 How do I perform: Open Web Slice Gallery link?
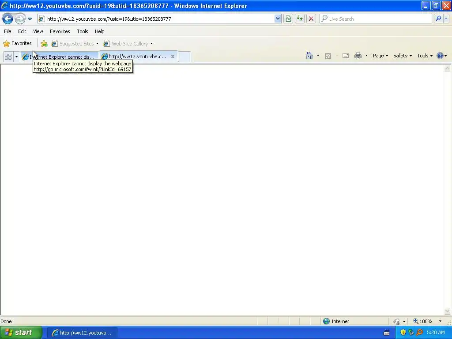tap(128, 44)
